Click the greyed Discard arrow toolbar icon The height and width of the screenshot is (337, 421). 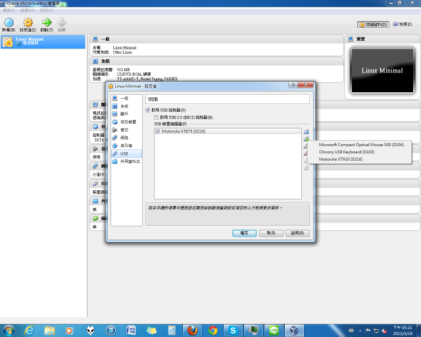pyautogui.click(x=61, y=24)
